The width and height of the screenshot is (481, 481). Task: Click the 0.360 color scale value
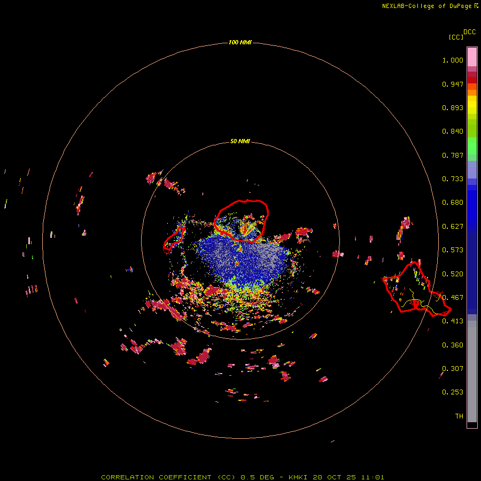pyautogui.click(x=453, y=345)
